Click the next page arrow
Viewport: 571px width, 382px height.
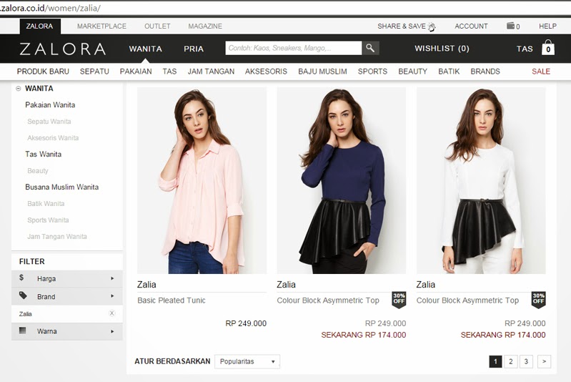point(544,361)
